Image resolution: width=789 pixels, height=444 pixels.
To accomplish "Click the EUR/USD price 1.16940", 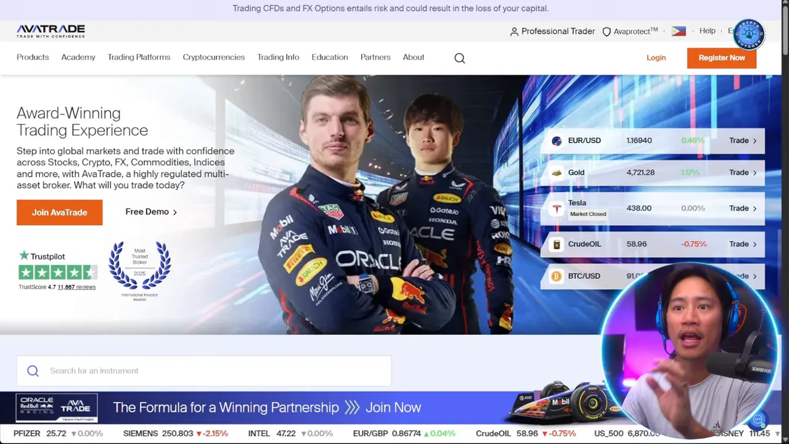I will (x=639, y=141).
